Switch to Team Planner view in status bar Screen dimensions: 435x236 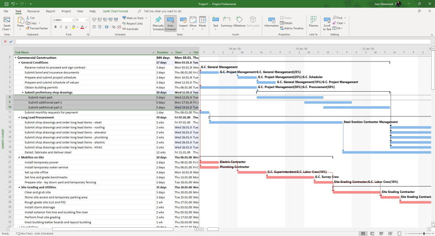pos(381,234)
